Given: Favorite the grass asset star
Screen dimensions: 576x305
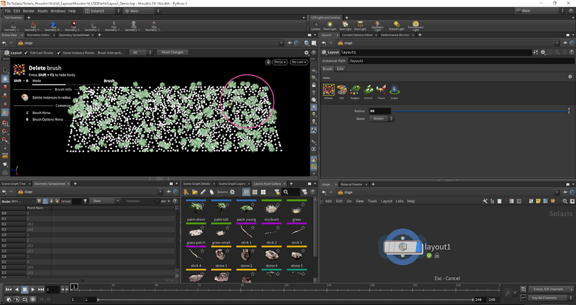Looking at the screenshot, I should click(303, 205).
